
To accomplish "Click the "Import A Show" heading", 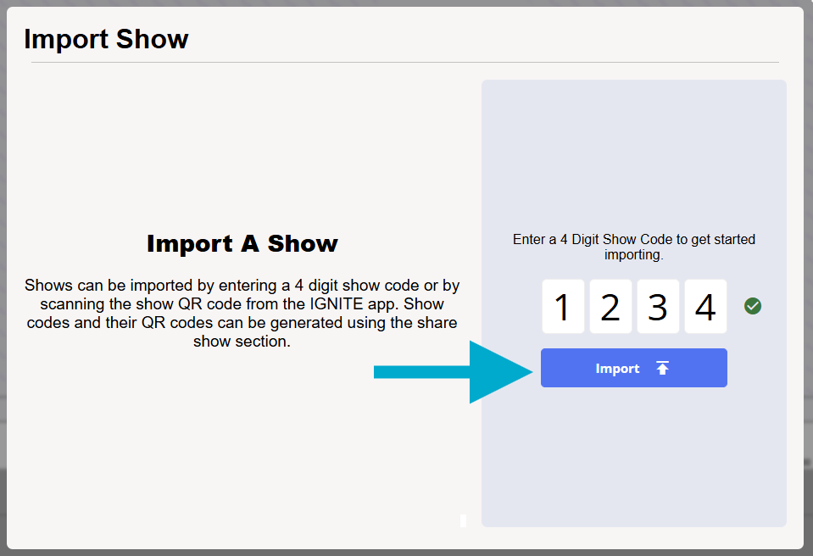I will [242, 243].
